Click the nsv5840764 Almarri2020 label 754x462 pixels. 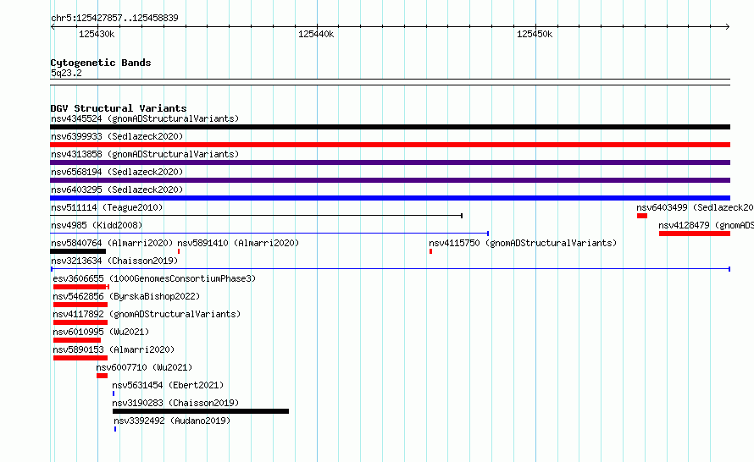coord(112,243)
